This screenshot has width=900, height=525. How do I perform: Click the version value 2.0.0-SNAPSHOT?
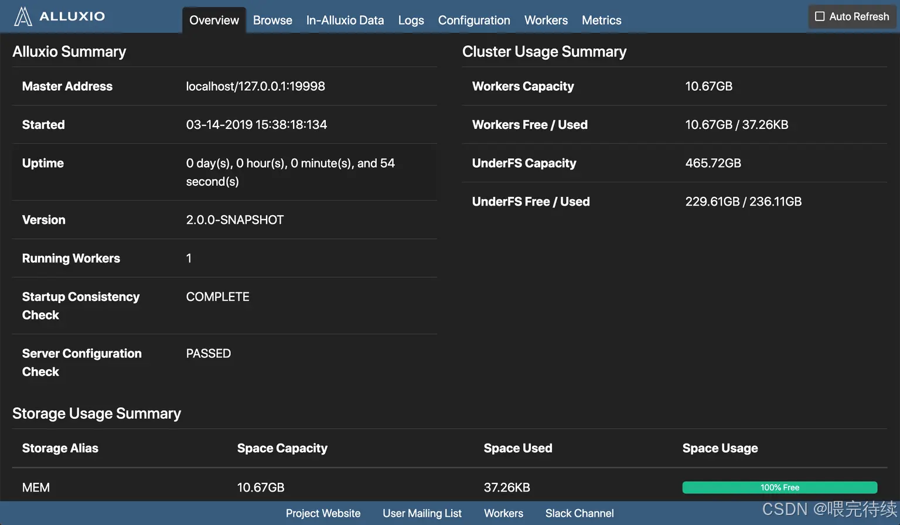point(235,220)
